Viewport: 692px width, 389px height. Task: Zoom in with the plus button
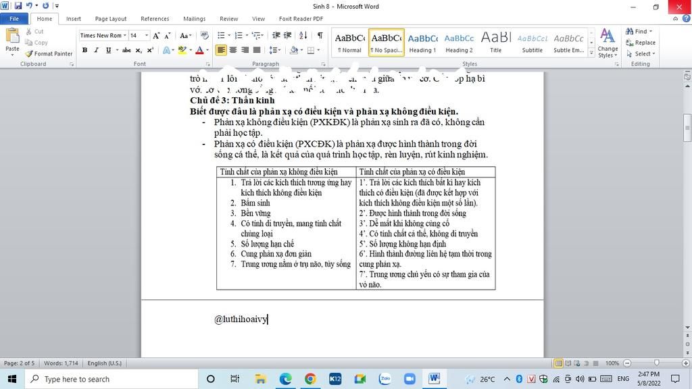[x=685, y=363]
